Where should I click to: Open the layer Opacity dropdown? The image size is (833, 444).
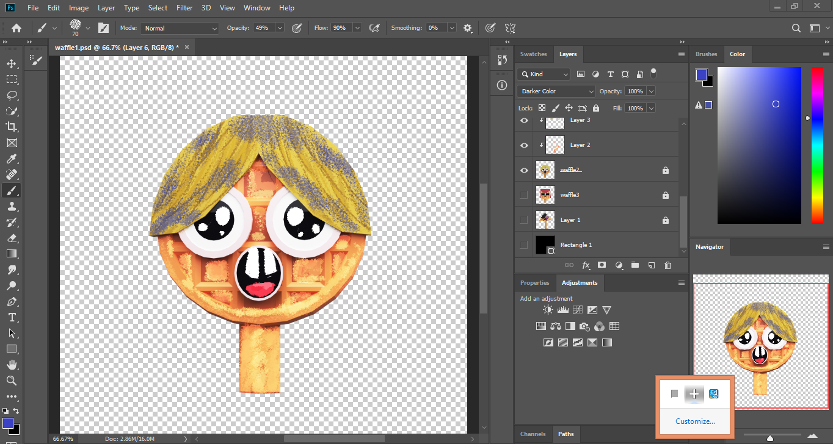tap(652, 91)
